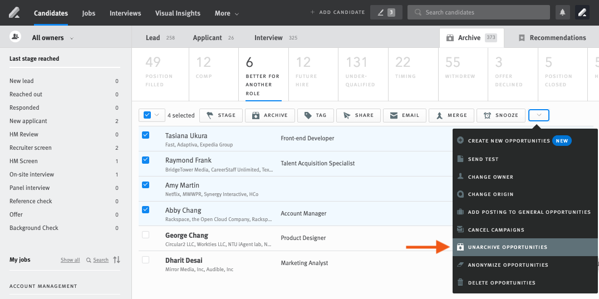
Task: Check Dharit Desai's checkbox
Action: [145, 259]
